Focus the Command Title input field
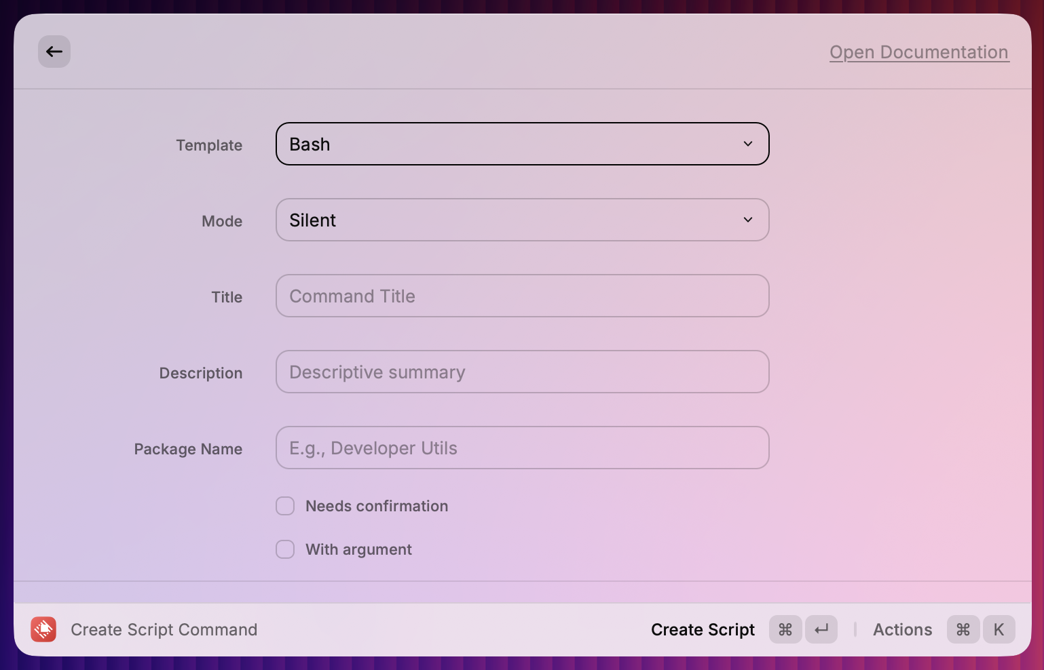Screen dimensions: 1044x670 [521, 296]
